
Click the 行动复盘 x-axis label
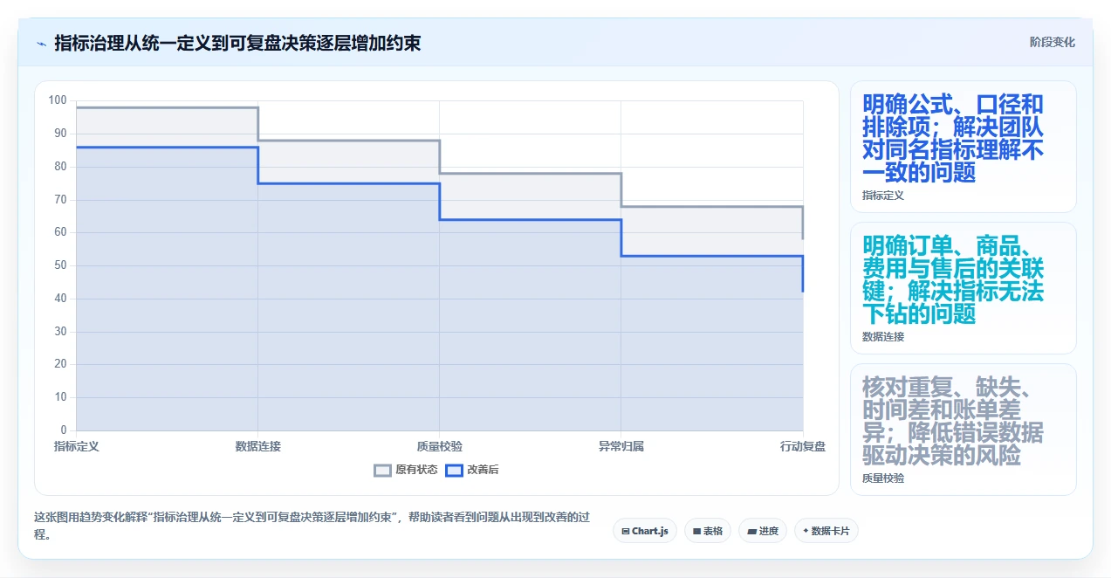[803, 446]
